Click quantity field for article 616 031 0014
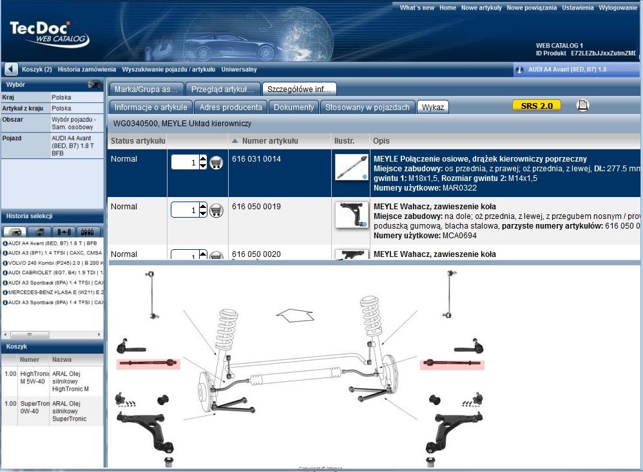Viewport: 643px width, 472px height. pos(185,162)
